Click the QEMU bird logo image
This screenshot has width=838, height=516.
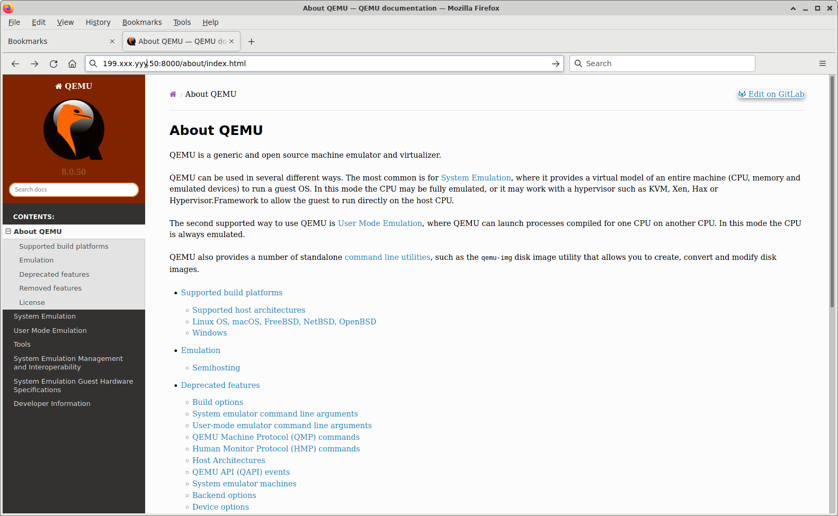tap(74, 130)
